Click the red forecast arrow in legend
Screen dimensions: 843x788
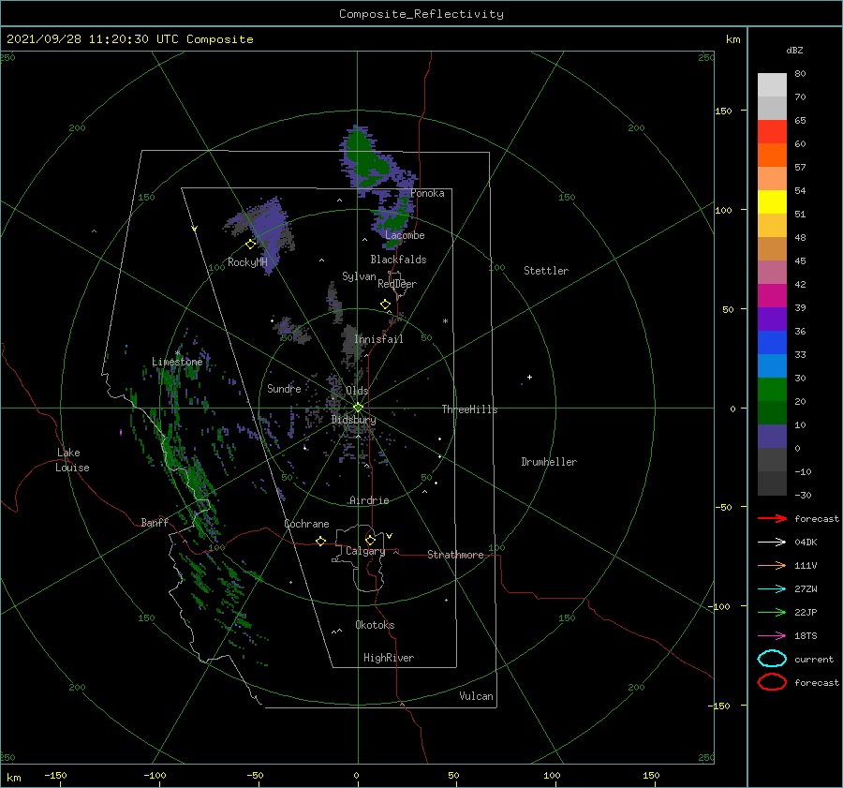[x=772, y=518]
